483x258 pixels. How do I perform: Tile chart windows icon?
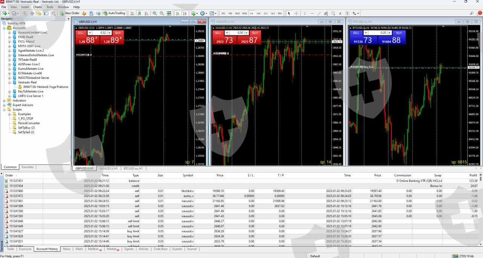click(169, 13)
